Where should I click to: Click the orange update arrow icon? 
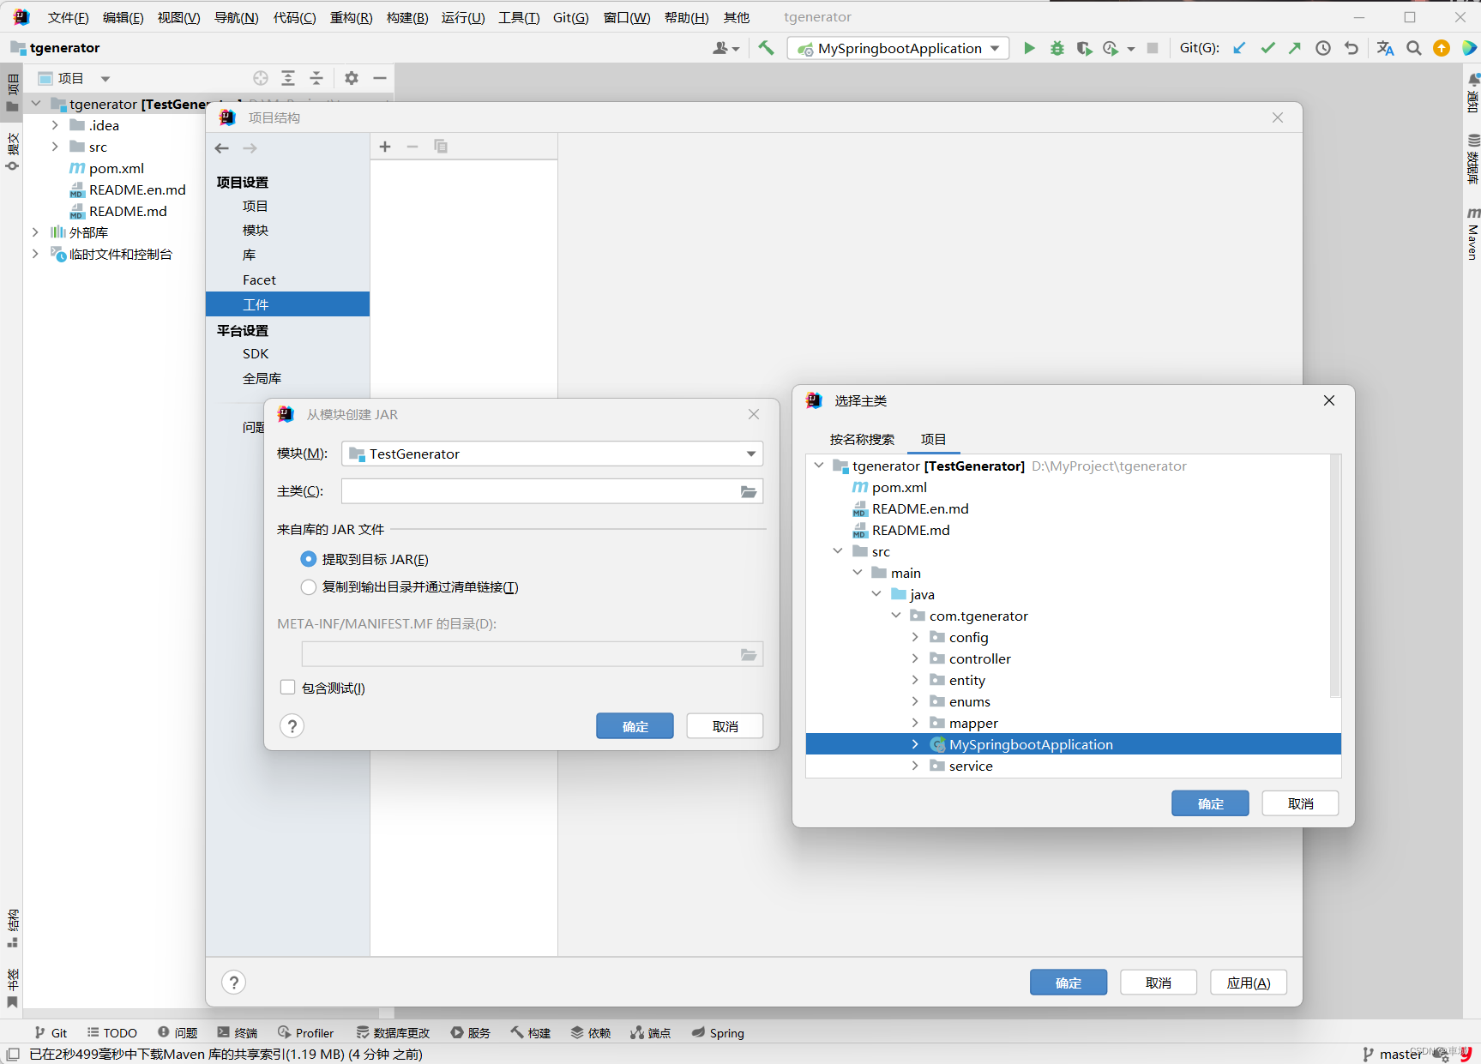[x=1442, y=48]
